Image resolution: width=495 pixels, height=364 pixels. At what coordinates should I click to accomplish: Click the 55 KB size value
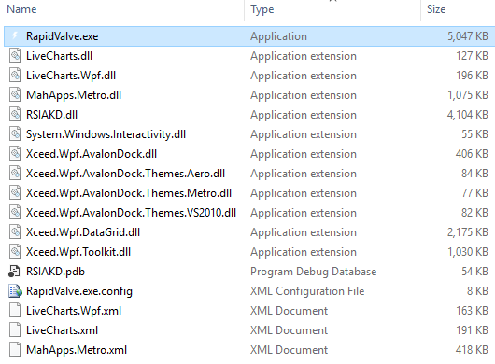click(x=475, y=134)
